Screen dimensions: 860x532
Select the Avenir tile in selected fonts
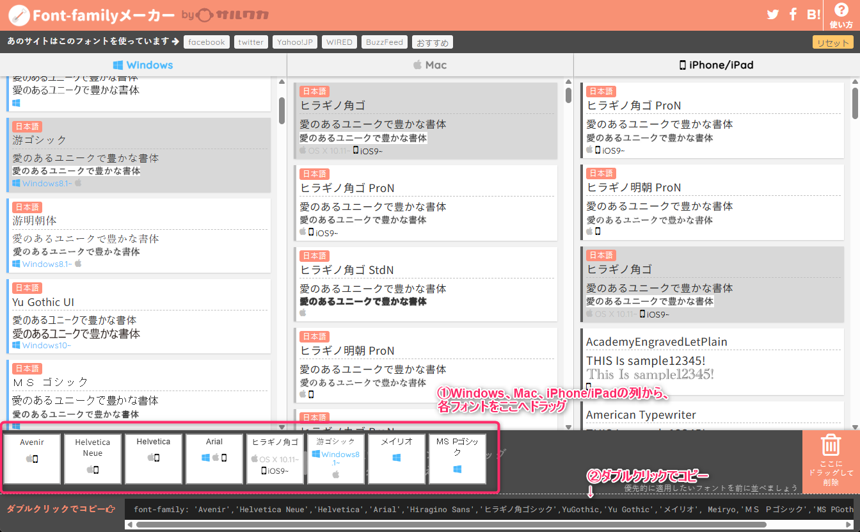(32, 458)
